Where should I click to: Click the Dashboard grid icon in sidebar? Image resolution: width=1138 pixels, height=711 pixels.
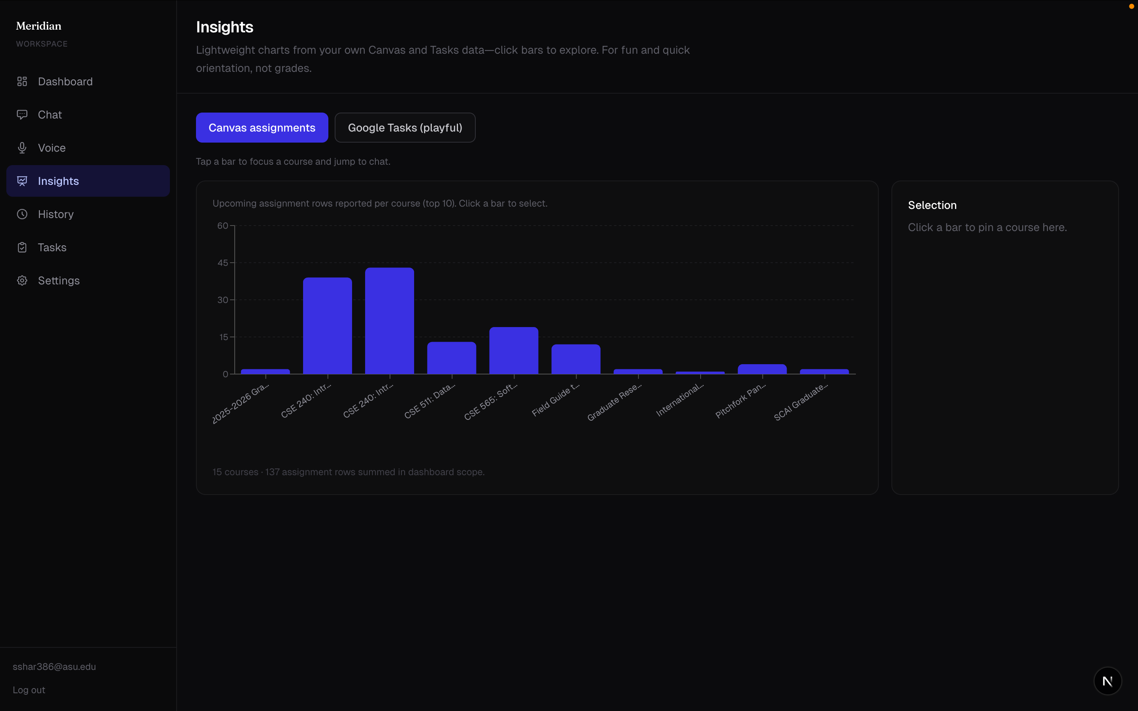coord(22,81)
